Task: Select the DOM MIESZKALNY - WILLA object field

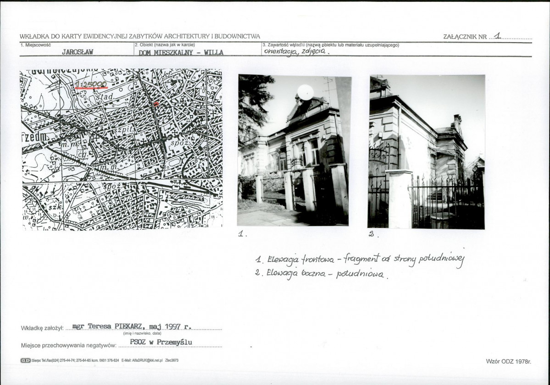Action: (x=181, y=53)
